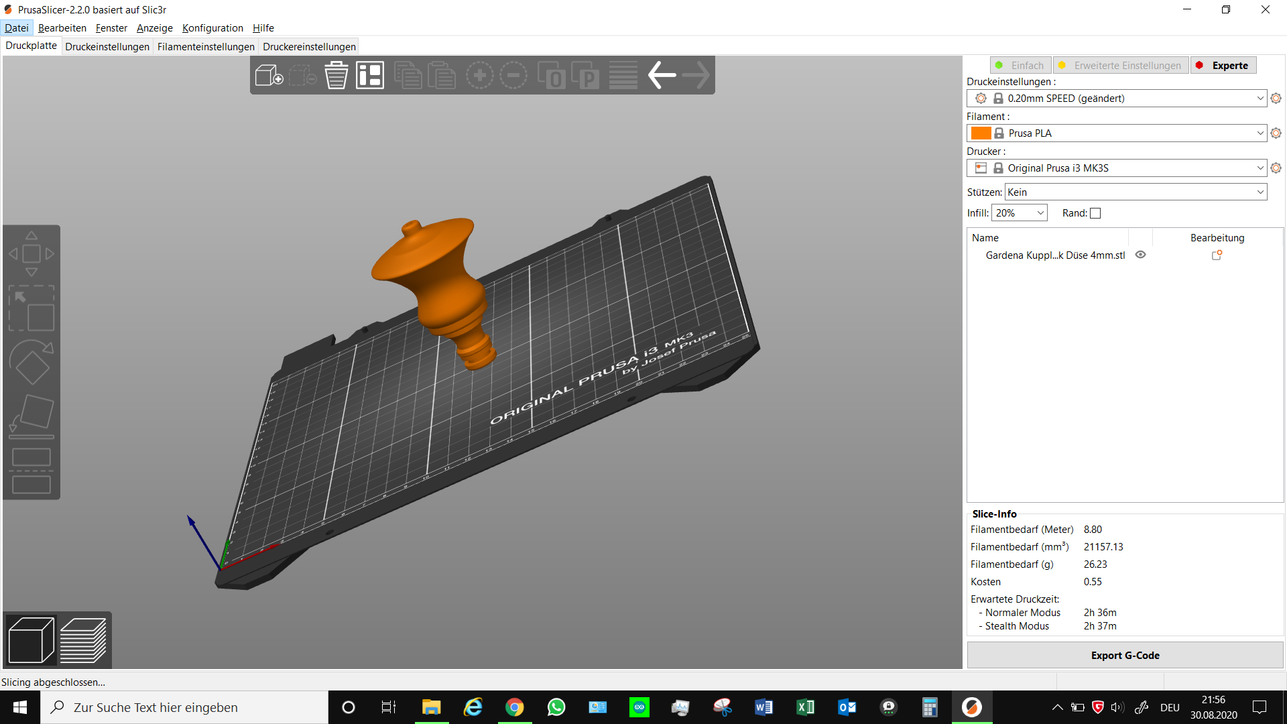Open the Filament Prusa PLA dropdown
1287x724 pixels.
click(x=1117, y=133)
